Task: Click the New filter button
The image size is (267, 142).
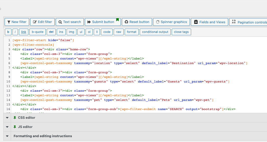Action: (17, 22)
